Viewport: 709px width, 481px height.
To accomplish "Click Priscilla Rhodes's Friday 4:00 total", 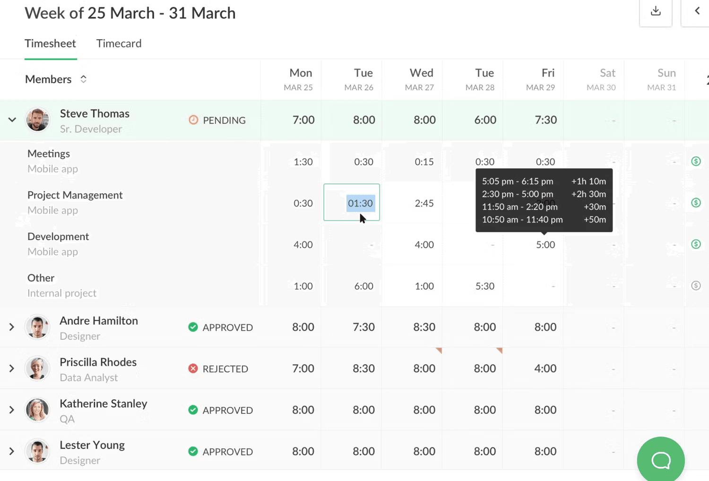I will pos(545,369).
